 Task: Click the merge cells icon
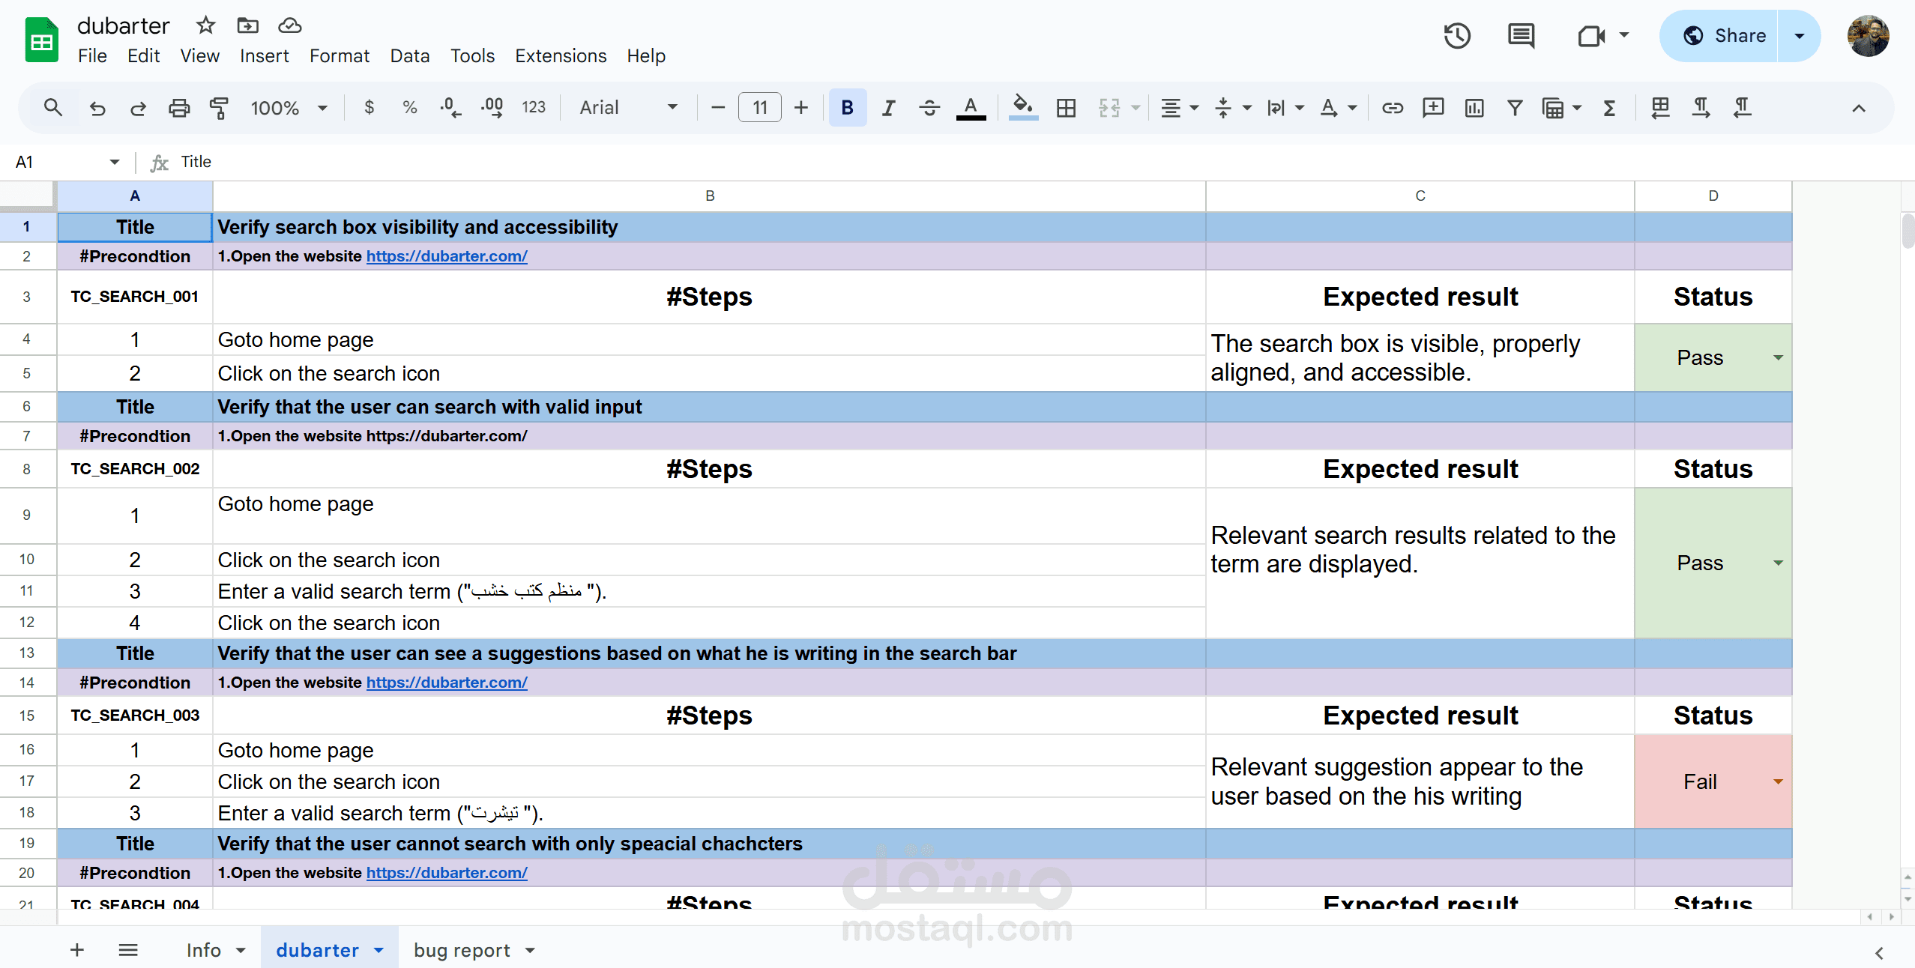point(1109,108)
